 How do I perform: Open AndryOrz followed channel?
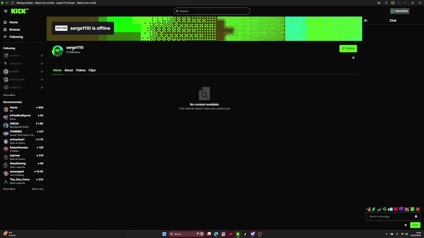tap(23, 63)
